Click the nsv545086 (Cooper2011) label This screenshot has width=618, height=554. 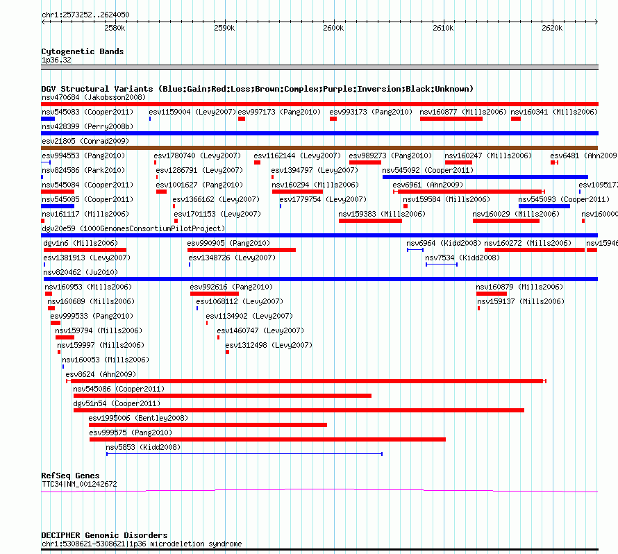tap(119, 389)
